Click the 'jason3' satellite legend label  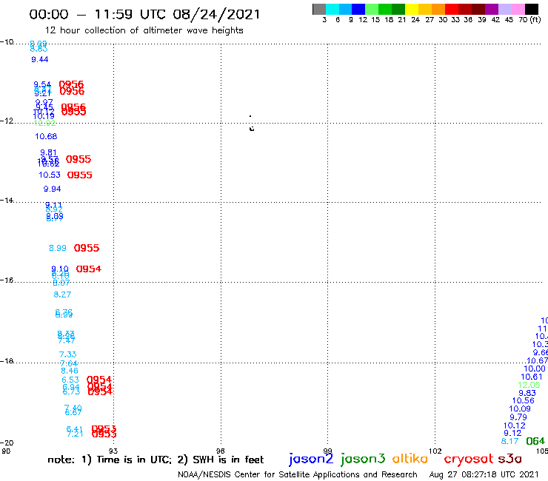pos(363,459)
